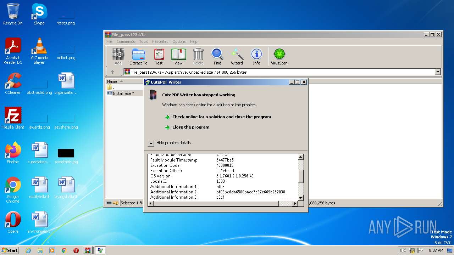Screen dimensions: 454x255
Task: Close the CutePDF Writer error dialog
Action: click(x=304, y=82)
